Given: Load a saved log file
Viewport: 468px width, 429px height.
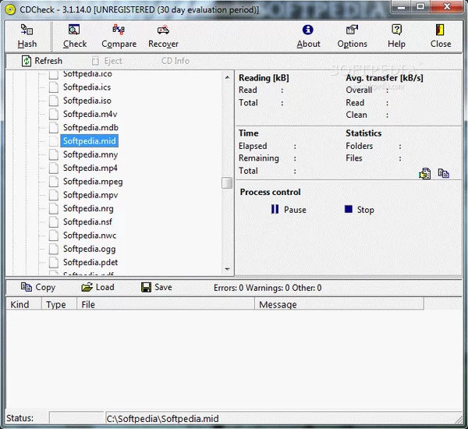Looking at the screenshot, I should click(97, 287).
